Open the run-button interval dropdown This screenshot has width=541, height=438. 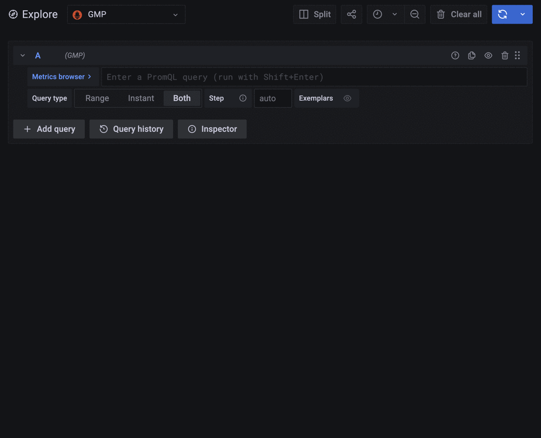522,14
